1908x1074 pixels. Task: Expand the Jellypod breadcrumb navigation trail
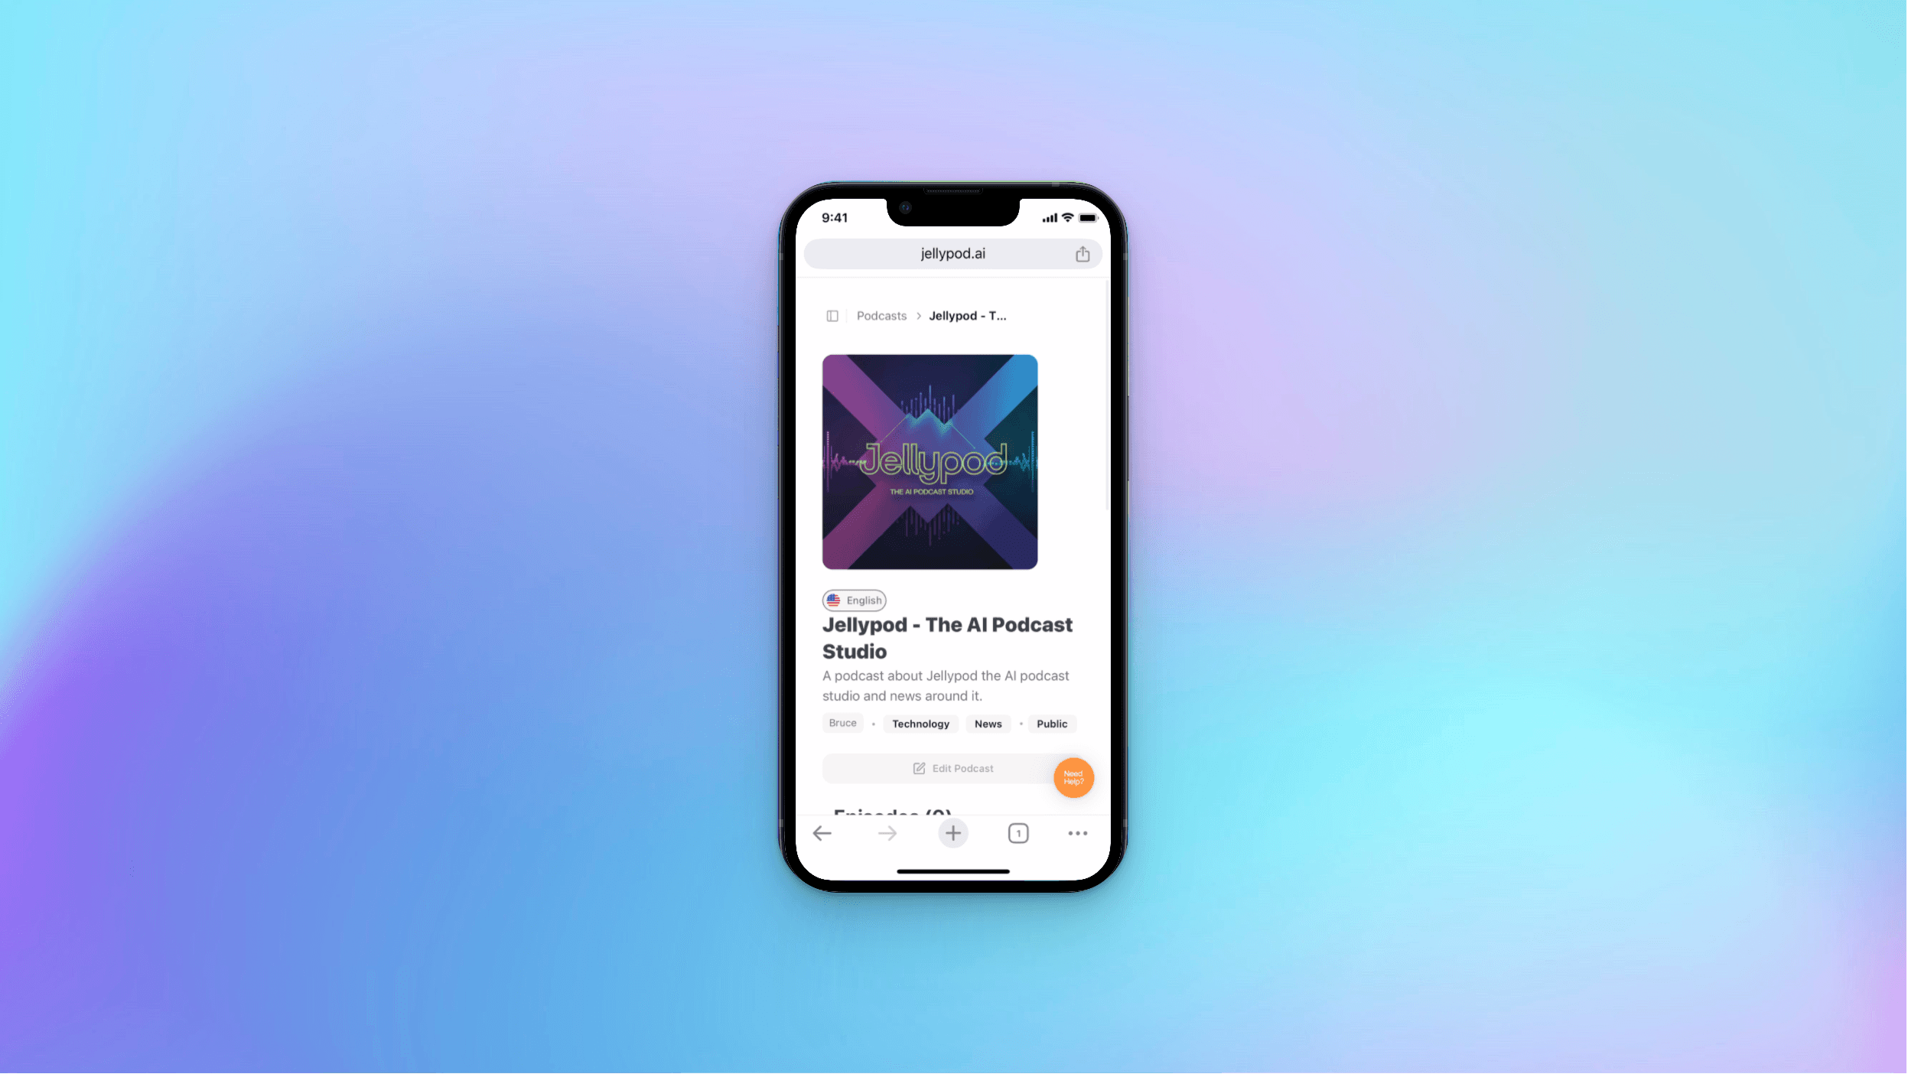coord(967,314)
